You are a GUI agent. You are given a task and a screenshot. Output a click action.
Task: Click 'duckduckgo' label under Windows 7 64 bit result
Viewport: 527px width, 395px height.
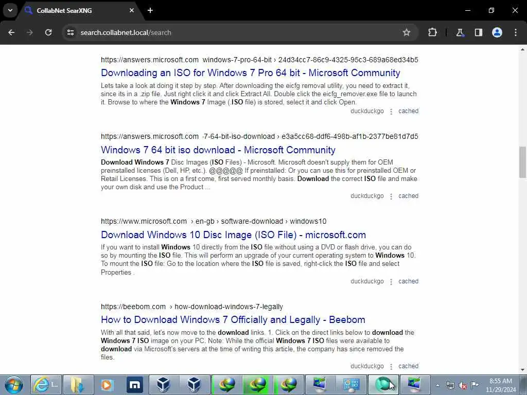click(367, 196)
